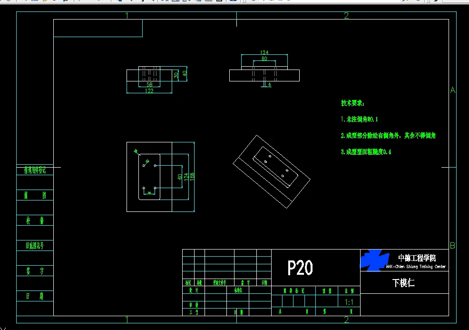Select the 技术要求 heading text
Screen dimensions: 469x330
(x=352, y=103)
